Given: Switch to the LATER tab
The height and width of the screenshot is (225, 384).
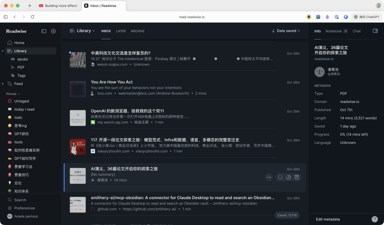Looking at the screenshot, I should point(121,31).
